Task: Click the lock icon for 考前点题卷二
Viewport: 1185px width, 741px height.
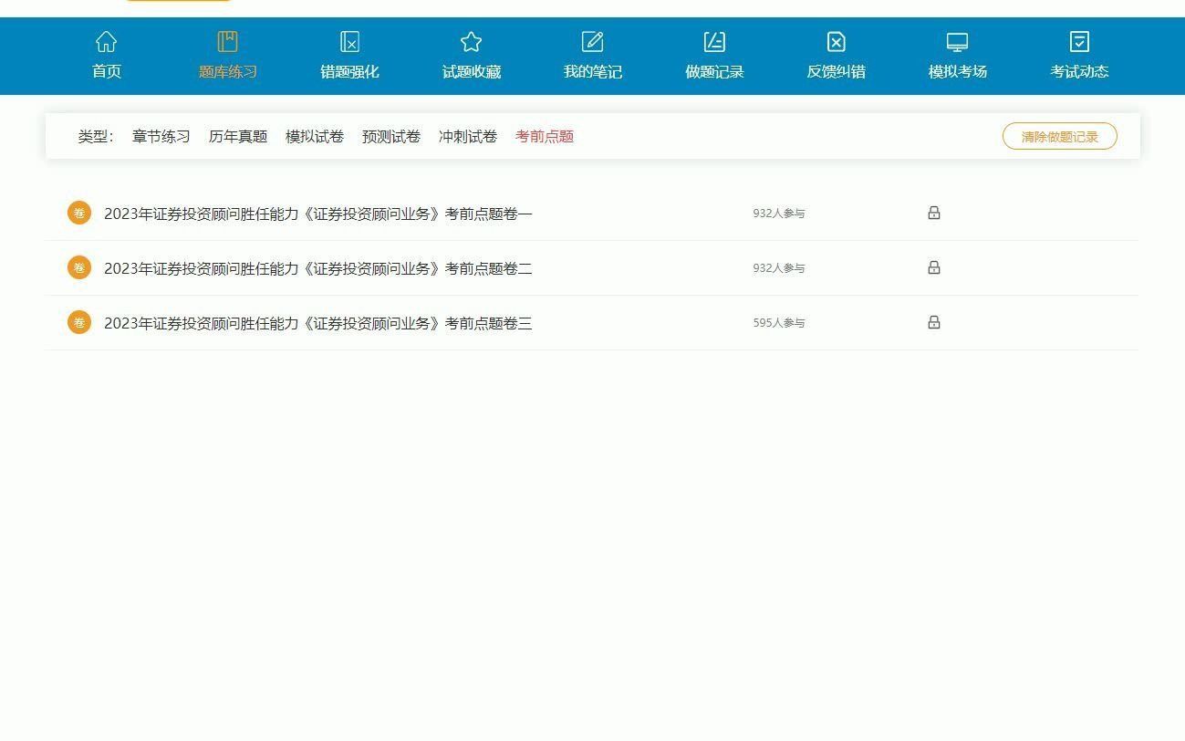Action: [x=934, y=267]
